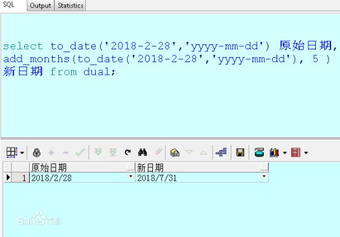Click the refresh query arrow icon
Viewport: 340px width, 237px height.
[x=128, y=153]
